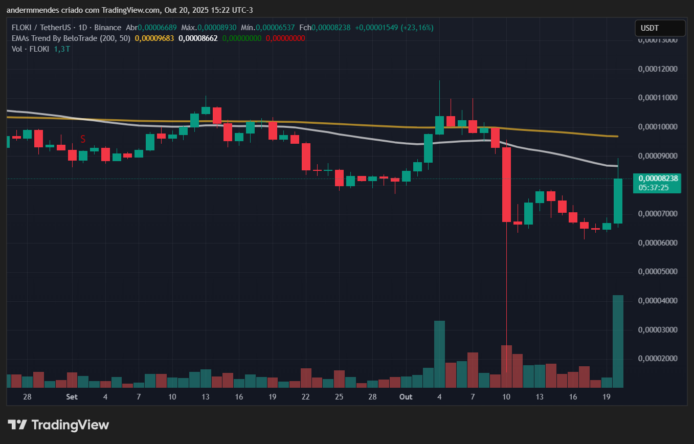Click the white 50 EMA value 0,00008662
This screenshot has width=694, height=444.
pyautogui.click(x=198, y=38)
